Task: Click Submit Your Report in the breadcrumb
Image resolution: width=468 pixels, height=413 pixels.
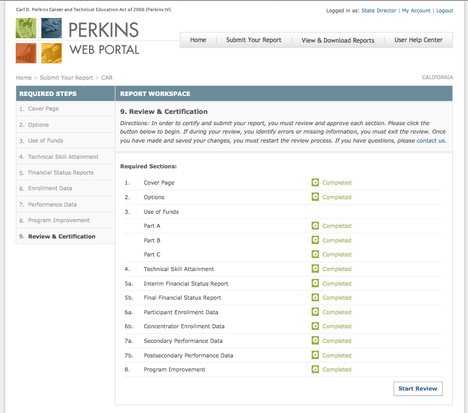Action: [x=66, y=77]
